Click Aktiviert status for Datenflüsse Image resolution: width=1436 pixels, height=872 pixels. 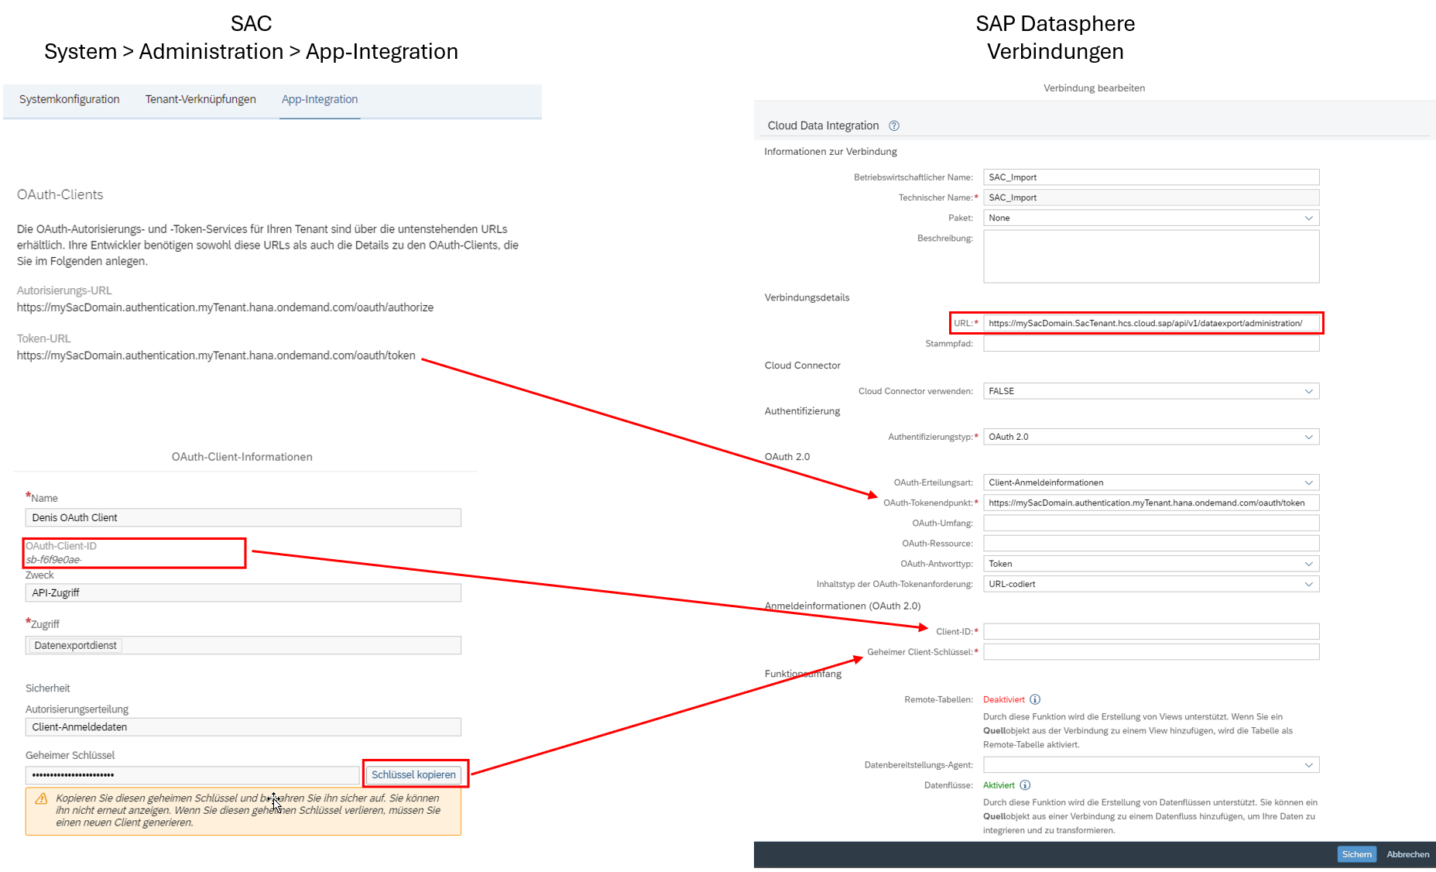[999, 785]
